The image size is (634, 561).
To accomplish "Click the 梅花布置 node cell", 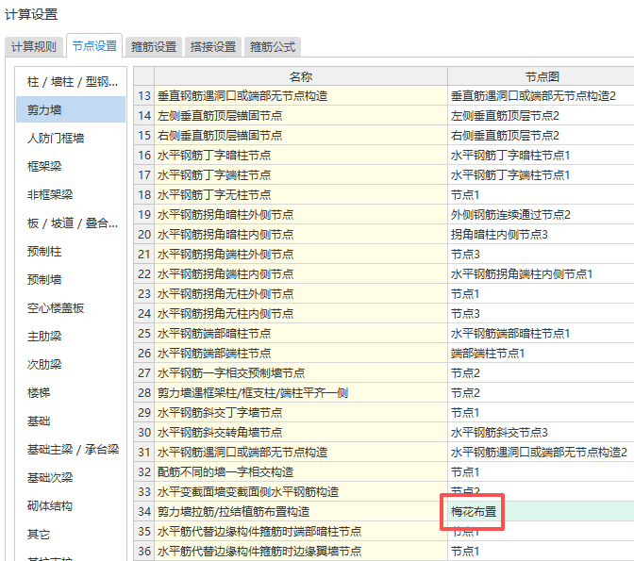I will (541, 512).
